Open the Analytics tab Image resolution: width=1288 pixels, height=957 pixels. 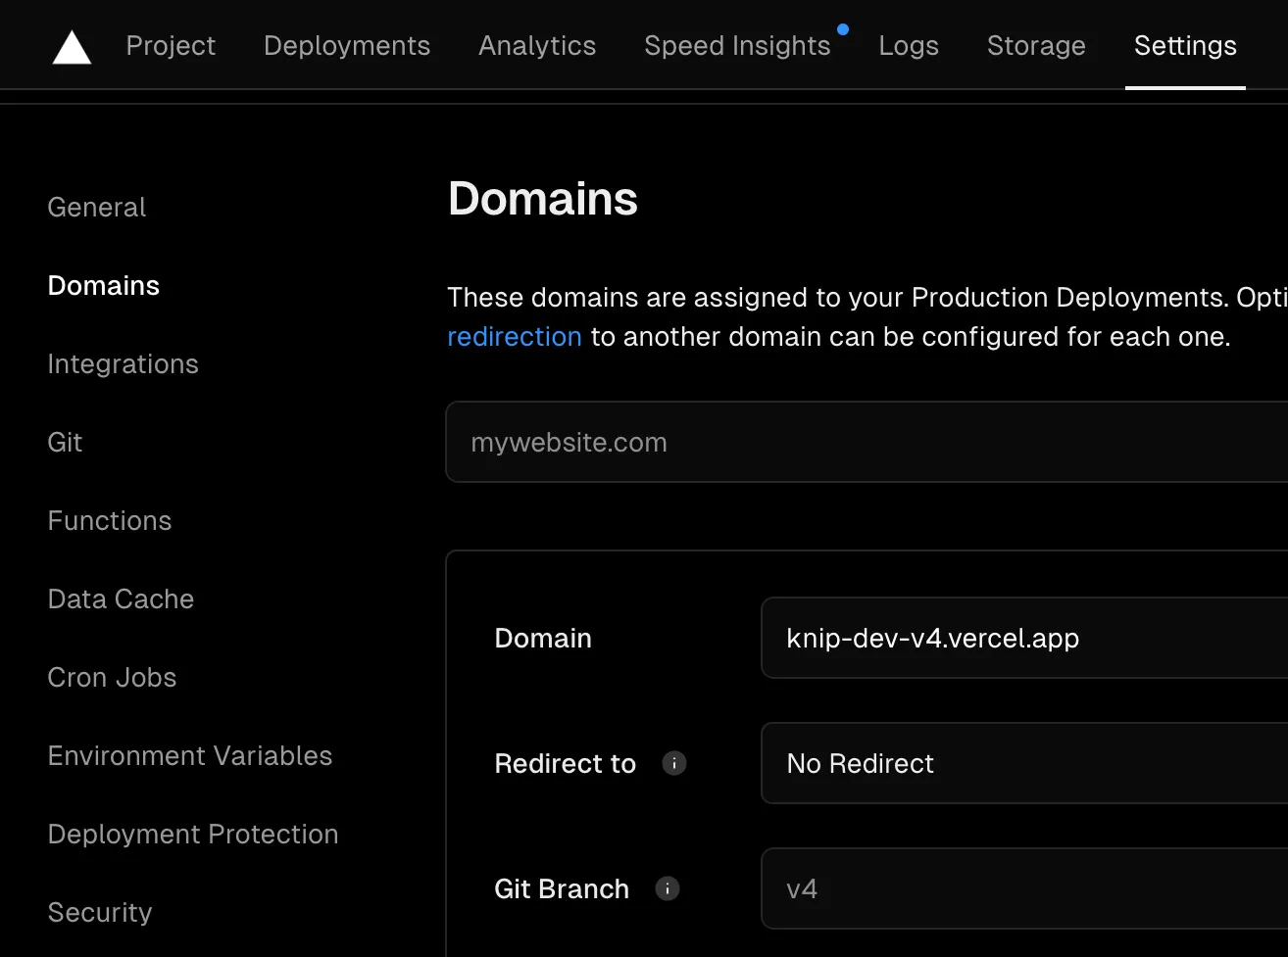click(x=537, y=45)
